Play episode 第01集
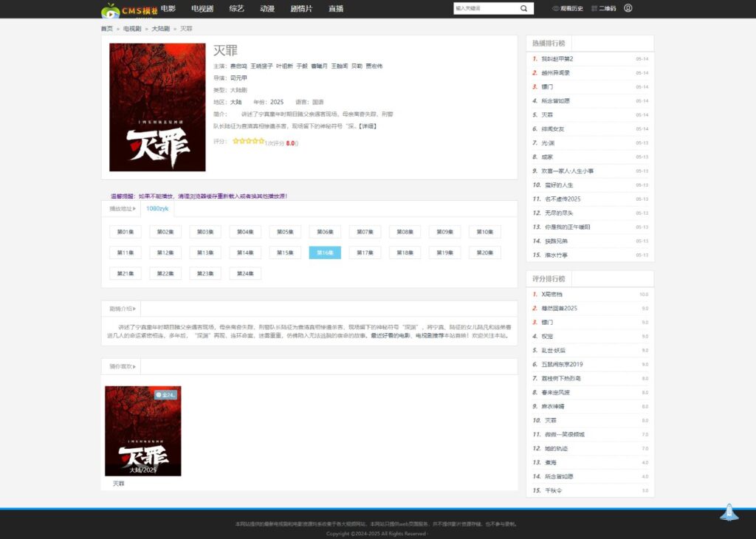Viewport: 756px width, 539px height. click(x=126, y=232)
